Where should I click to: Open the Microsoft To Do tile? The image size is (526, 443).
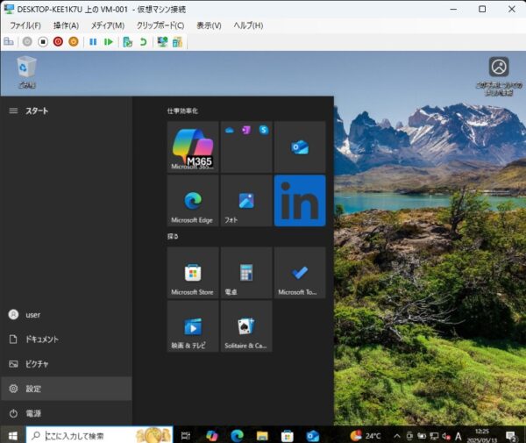point(300,273)
